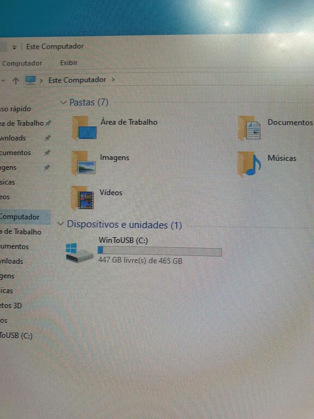Click the chevron between PC icon and Este Computador
Screen dimensions: 314x419
(x=41, y=81)
